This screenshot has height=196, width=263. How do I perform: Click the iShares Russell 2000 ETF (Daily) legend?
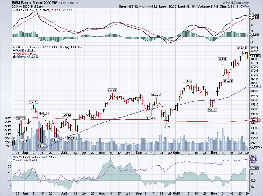(49, 47)
